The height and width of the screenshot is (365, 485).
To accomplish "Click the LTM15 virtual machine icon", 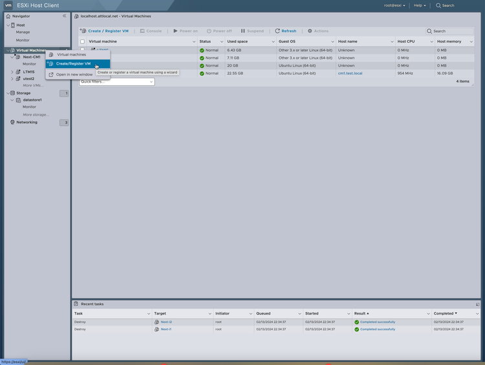I will [x=18, y=72].
